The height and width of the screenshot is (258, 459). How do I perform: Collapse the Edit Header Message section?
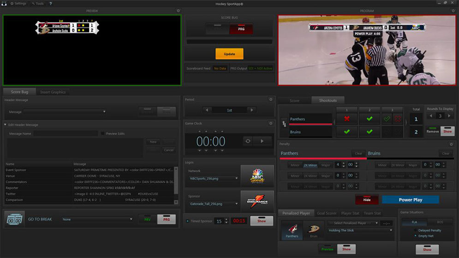click(6, 125)
